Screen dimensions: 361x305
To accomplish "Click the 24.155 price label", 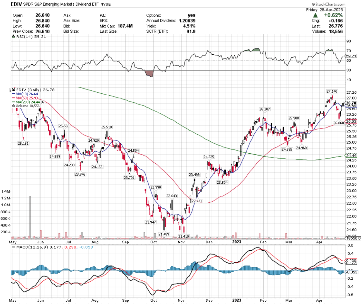I will [x=97, y=167].
